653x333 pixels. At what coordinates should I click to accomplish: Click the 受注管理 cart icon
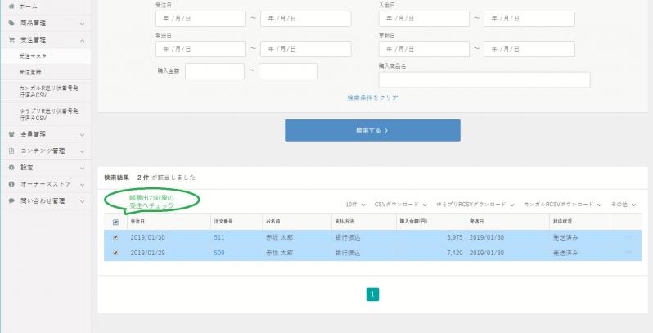click(11, 40)
